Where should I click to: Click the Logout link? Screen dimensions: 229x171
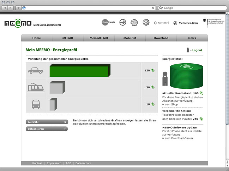(x=197, y=50)
